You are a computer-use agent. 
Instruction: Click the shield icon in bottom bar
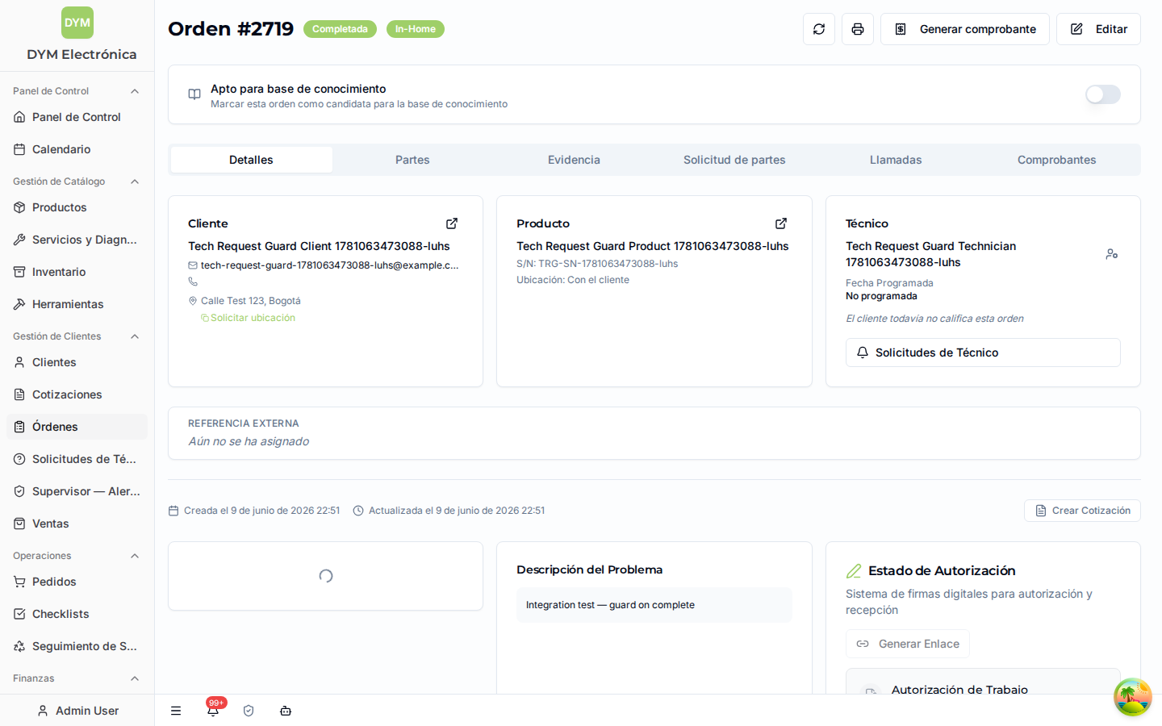tap(249, 711)
